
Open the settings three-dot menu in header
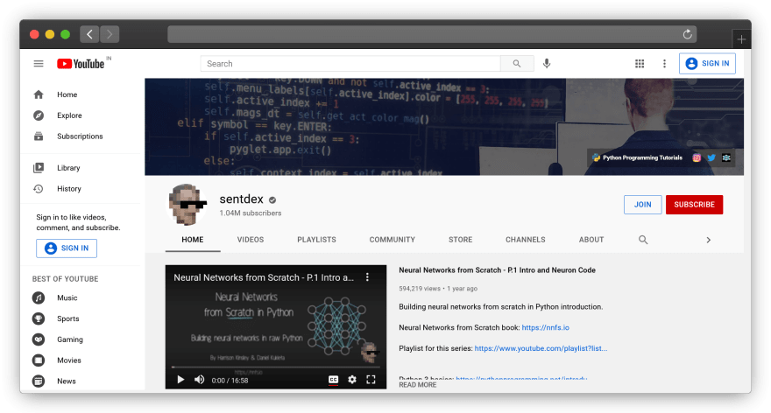tap(664, 64)
